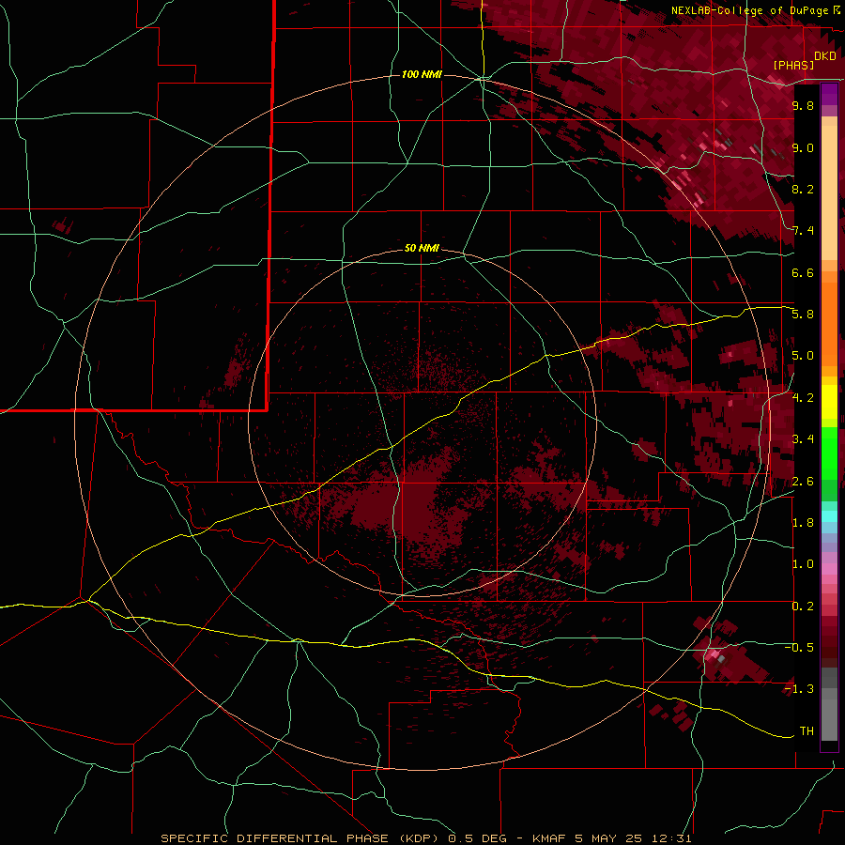Click the 100 NMI range ring label
845x845 pixels.
point(422,74)
